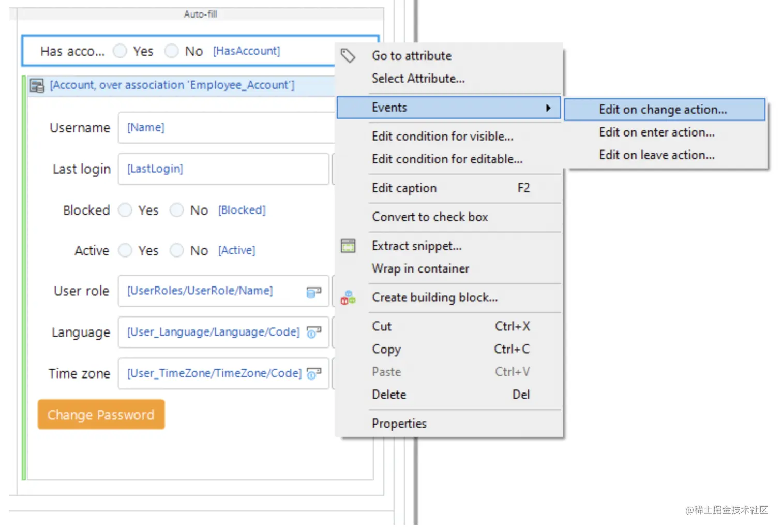Choose Edit caption from the menu
The image size is (782, 529).
point(449,188)
